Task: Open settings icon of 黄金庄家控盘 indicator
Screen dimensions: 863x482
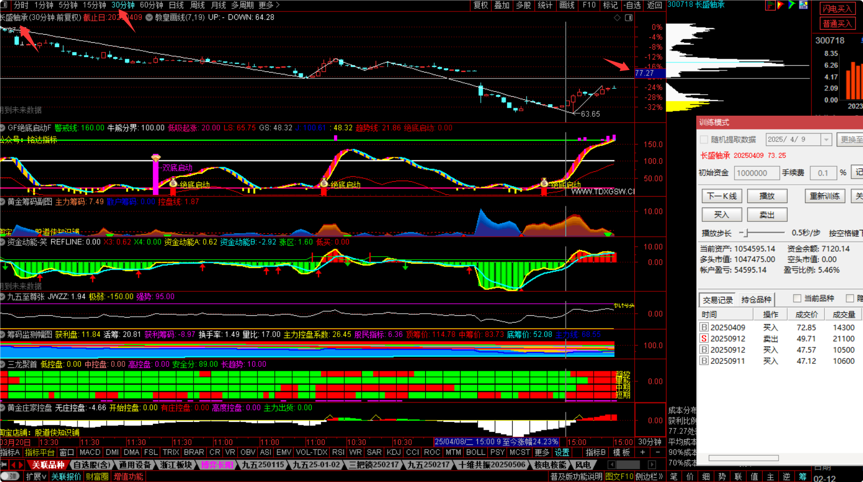Action: tap(2, 408)
